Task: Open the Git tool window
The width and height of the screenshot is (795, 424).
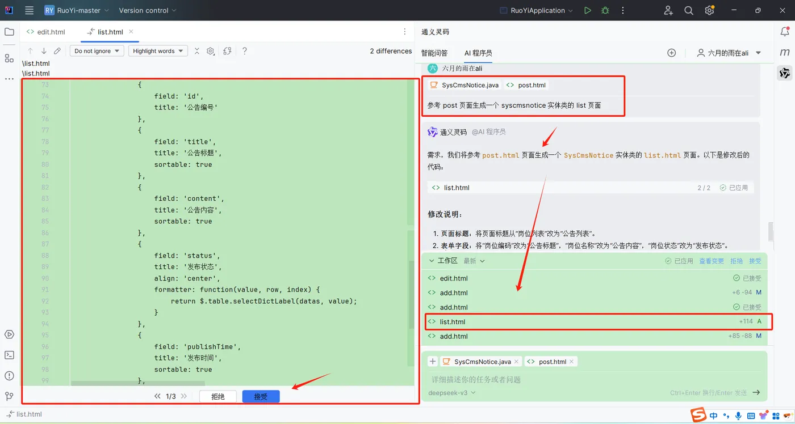Action: [x=9, y=396]
